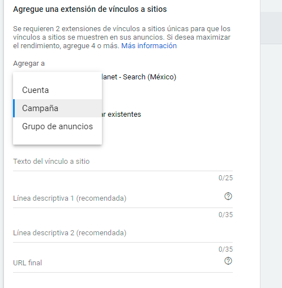This screenshot has height=288, width=282.
Task: Open help icon beside URL final
Action: pos(228,261)
